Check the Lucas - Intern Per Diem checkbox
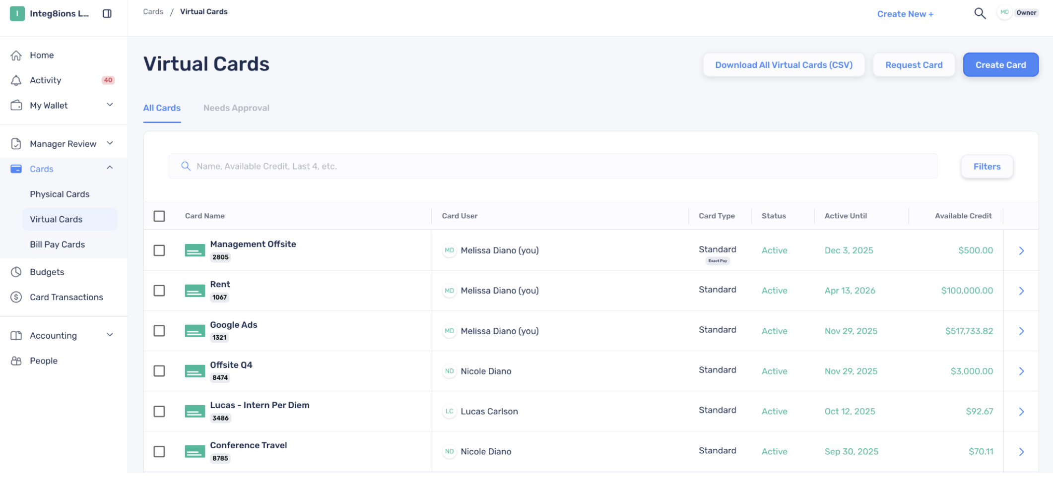 pos(159,412)
